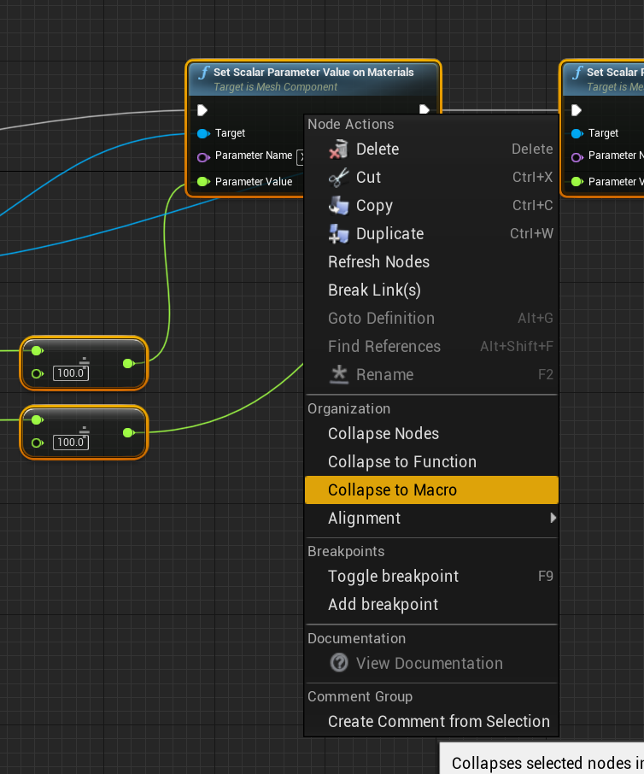
Task: Click output pin of lower divide node
Action: pos(128,433)
